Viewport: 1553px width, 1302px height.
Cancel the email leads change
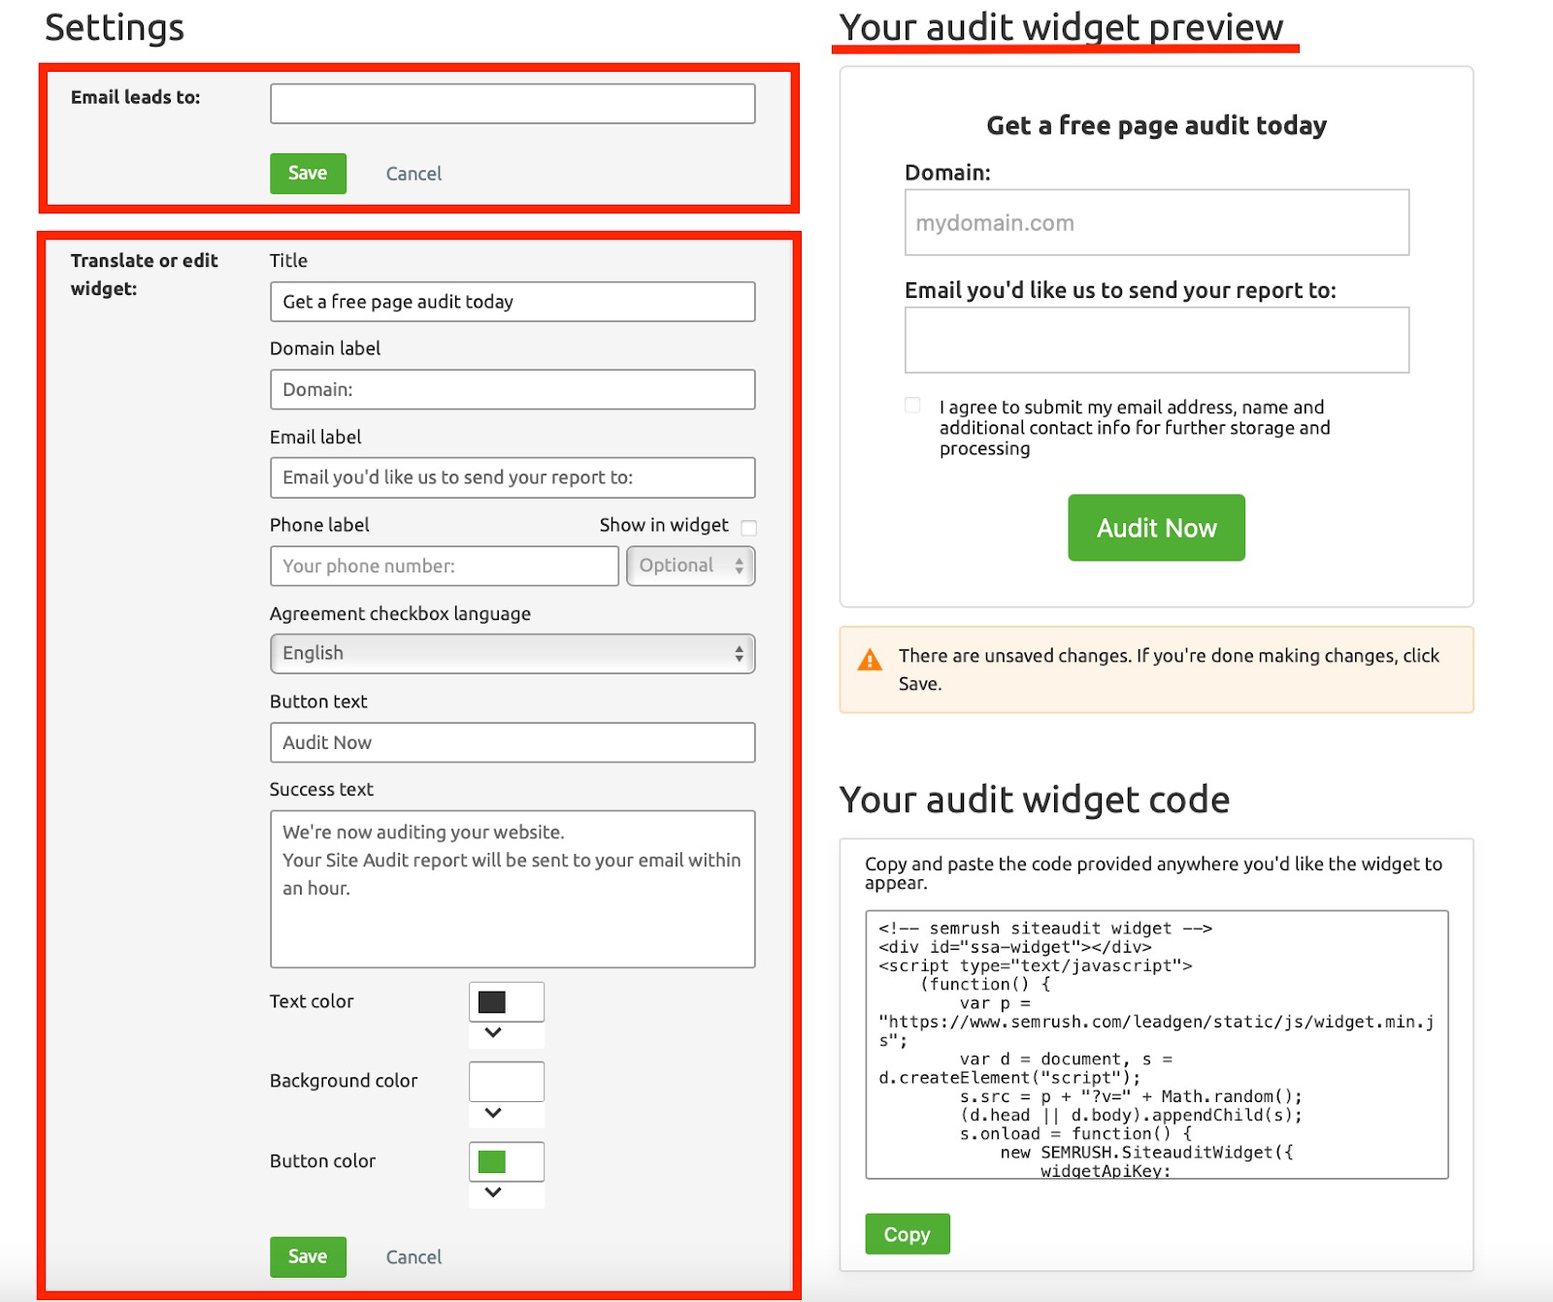click(x=413, y=174)
